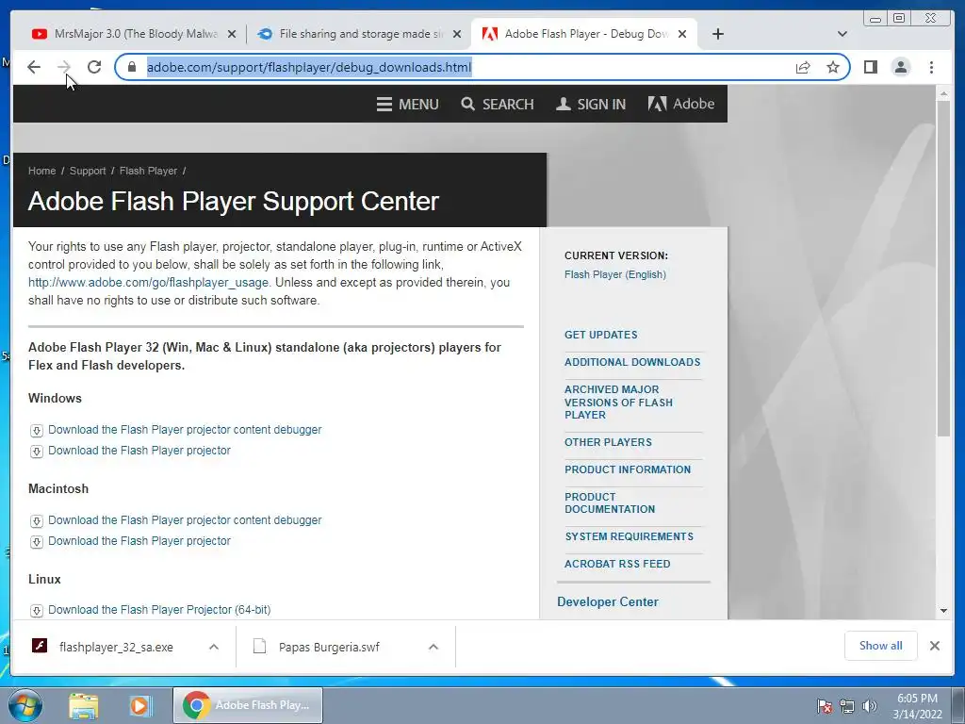The image size is (965, 724).
Task: Open network icon in system tray
Action: pos(847,706)
